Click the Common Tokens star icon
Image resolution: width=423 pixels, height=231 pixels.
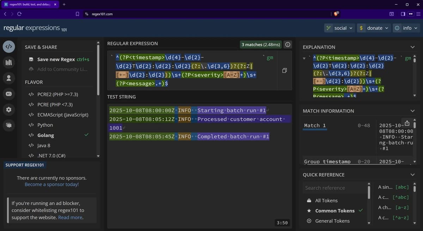pos(309,211)
